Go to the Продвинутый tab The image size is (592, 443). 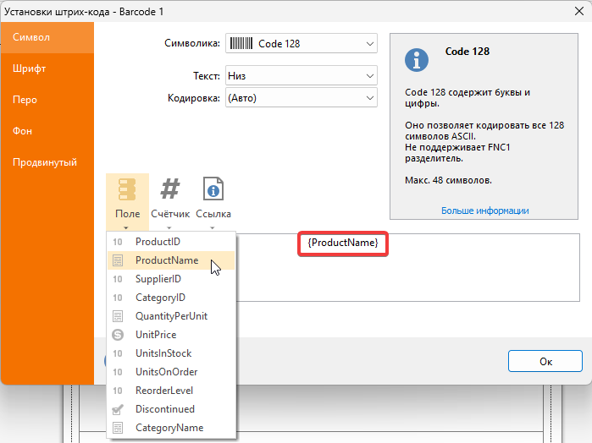click(x=45, y=162)
